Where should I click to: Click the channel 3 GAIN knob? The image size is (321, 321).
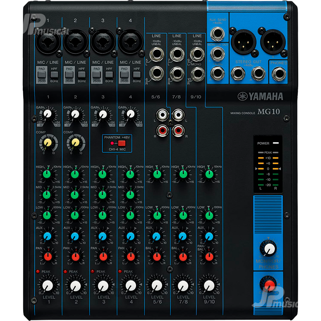(103, 114)
